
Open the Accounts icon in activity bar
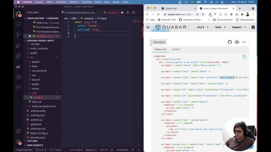click(x=18, y=131)
